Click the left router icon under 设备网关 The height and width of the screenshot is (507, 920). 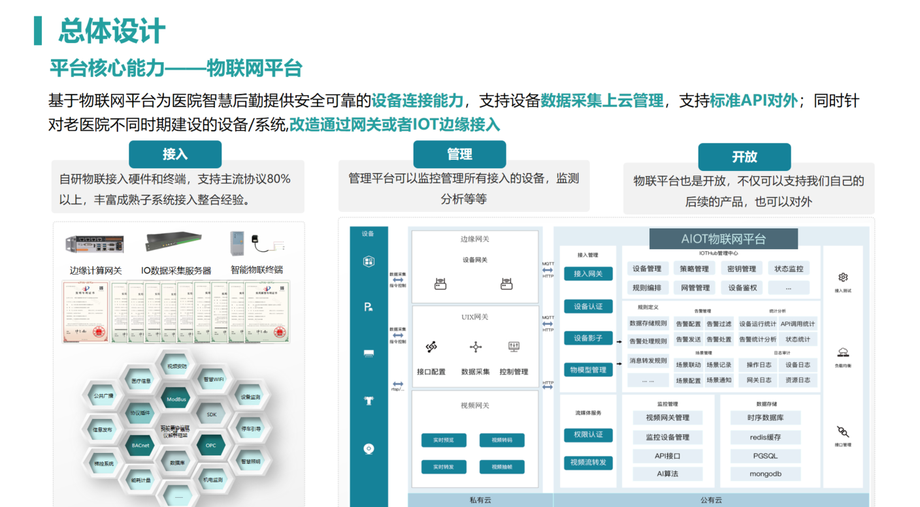pyautogui.click(x=440, y=284)
